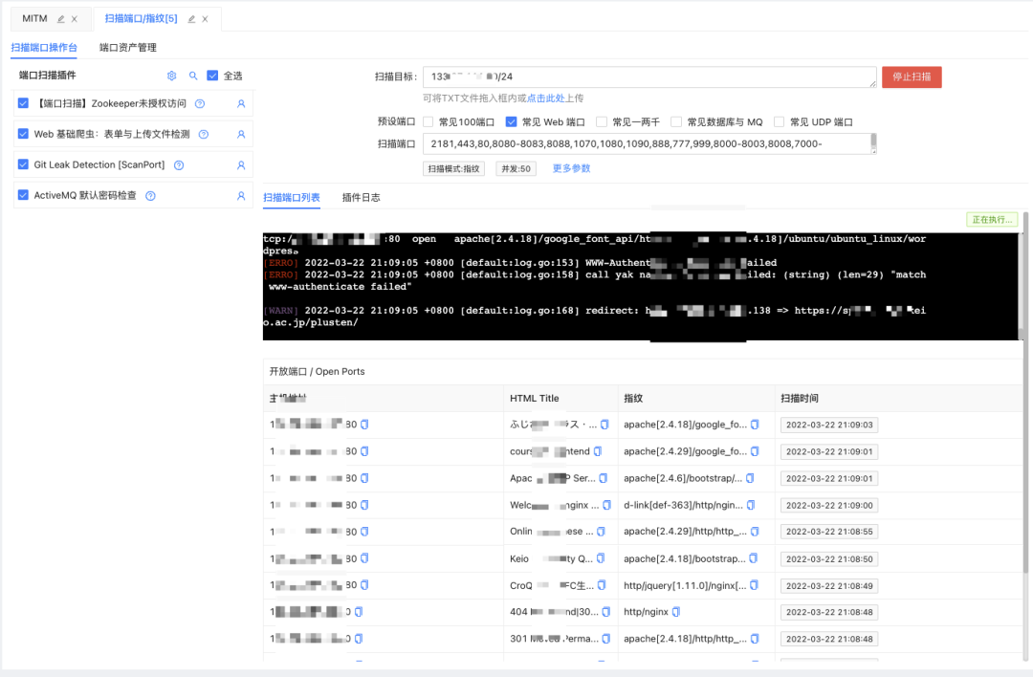Uncheck Git Leak Detection [ScanPort] checkbox
1033x677 pixels.
click(23, 164)
